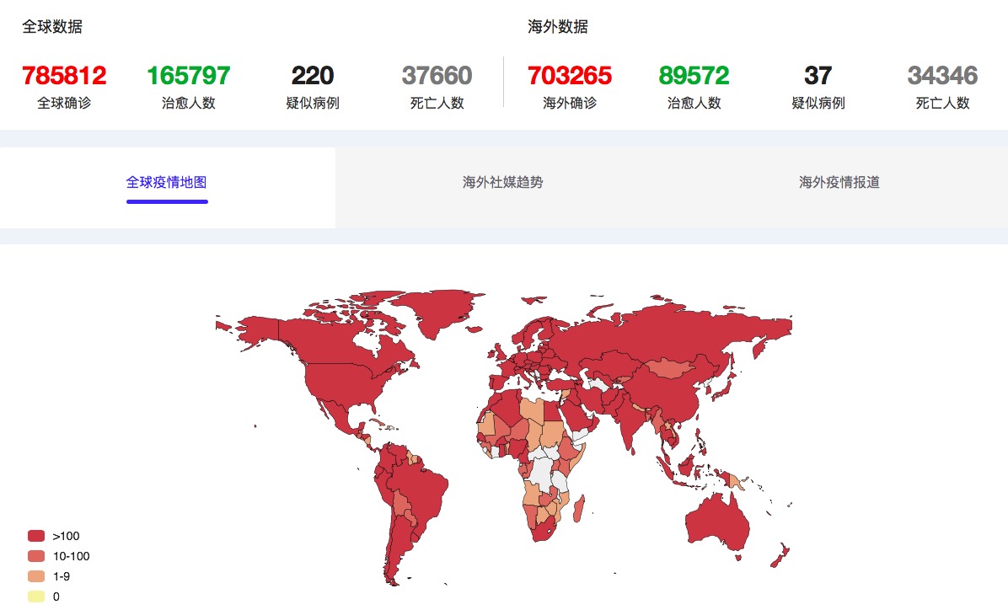Screen dimensions: 1008x610
Task: Click the 全球确诊 label
Action: pos(64,103)
